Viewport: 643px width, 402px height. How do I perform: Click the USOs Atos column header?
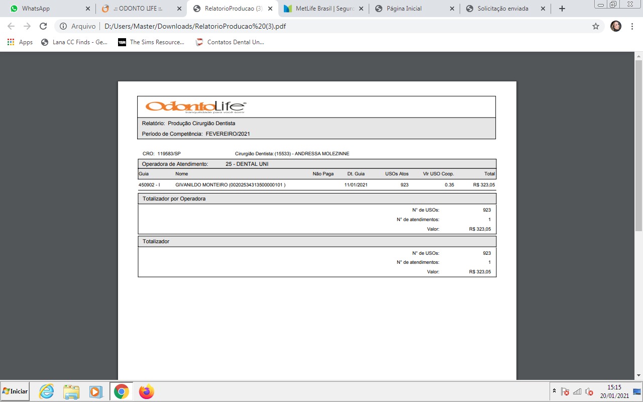pos(397,174)
